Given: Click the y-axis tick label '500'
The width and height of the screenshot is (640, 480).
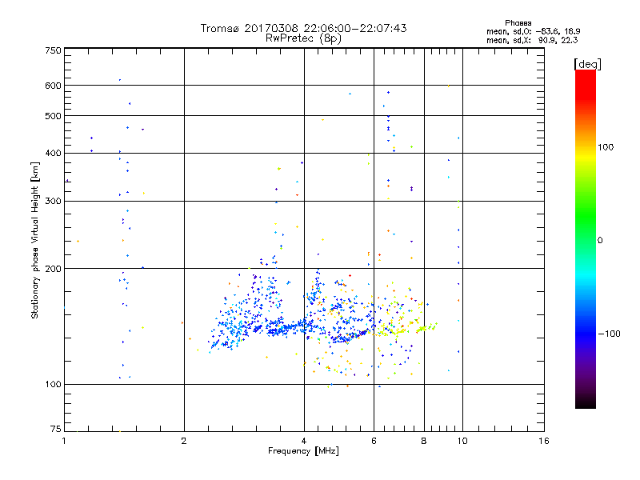Looking at the screenshot, I should tap(53, 116).
